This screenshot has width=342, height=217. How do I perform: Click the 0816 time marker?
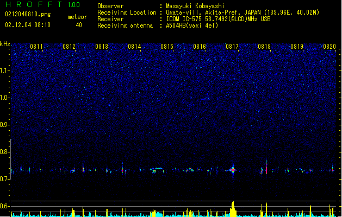[200, 47]
